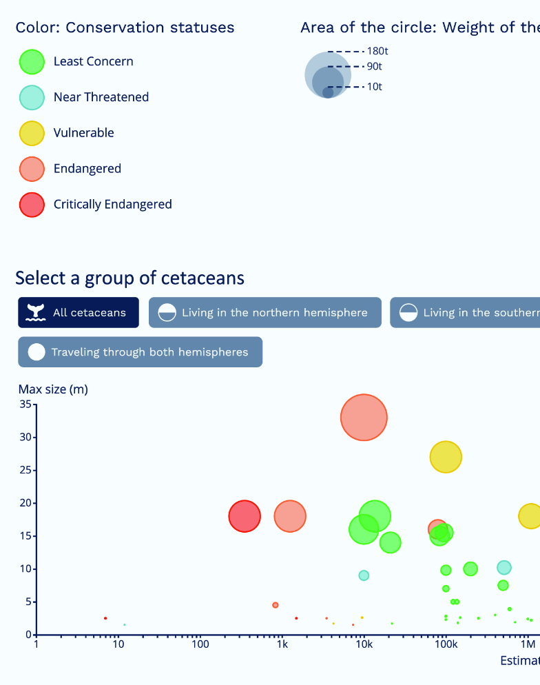Image resolution: width=540 pixels, height=685 pixels.
Task: Click the teal bubble near 10k population
Action: point(364,575)
